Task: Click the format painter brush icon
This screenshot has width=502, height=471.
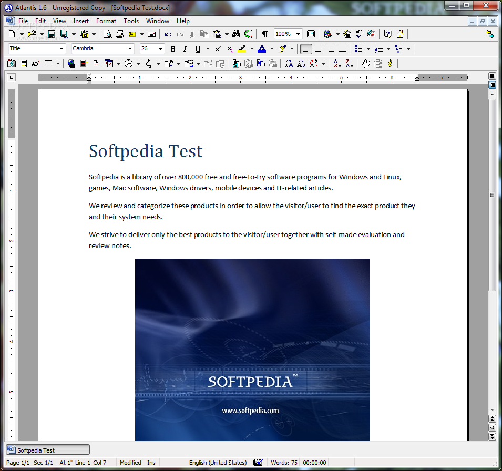Action: (x=282, y=49)
